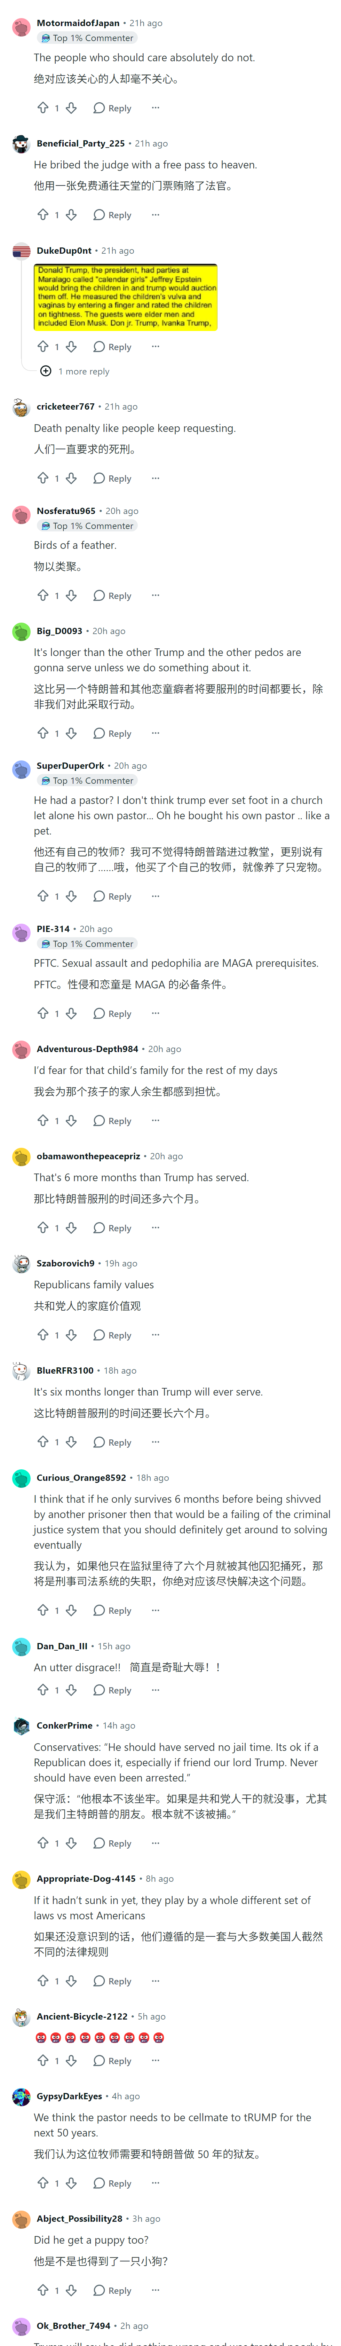Downvote Beneficial_Party_225's comment
The width and height of the screenshot is (341, 2346).
pos(71,215)
